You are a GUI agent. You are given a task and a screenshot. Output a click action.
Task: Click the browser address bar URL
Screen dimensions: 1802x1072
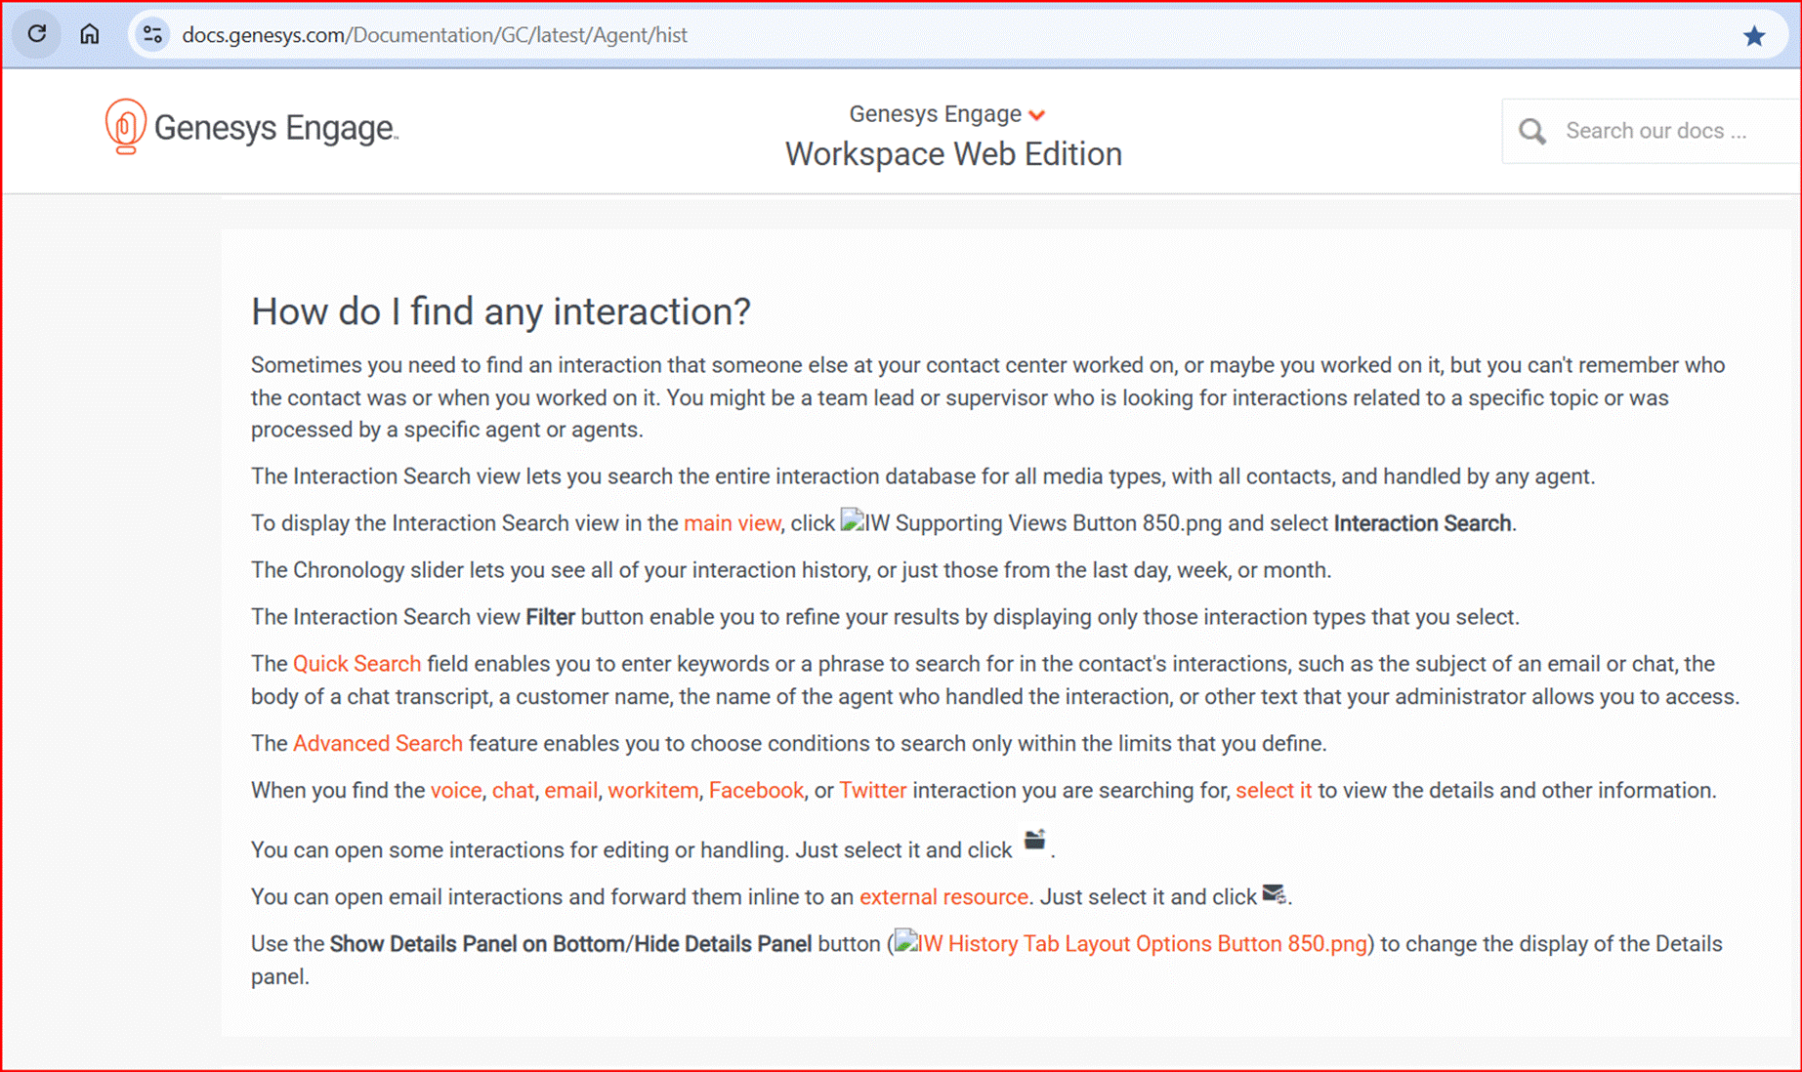[x=435, y=35]
